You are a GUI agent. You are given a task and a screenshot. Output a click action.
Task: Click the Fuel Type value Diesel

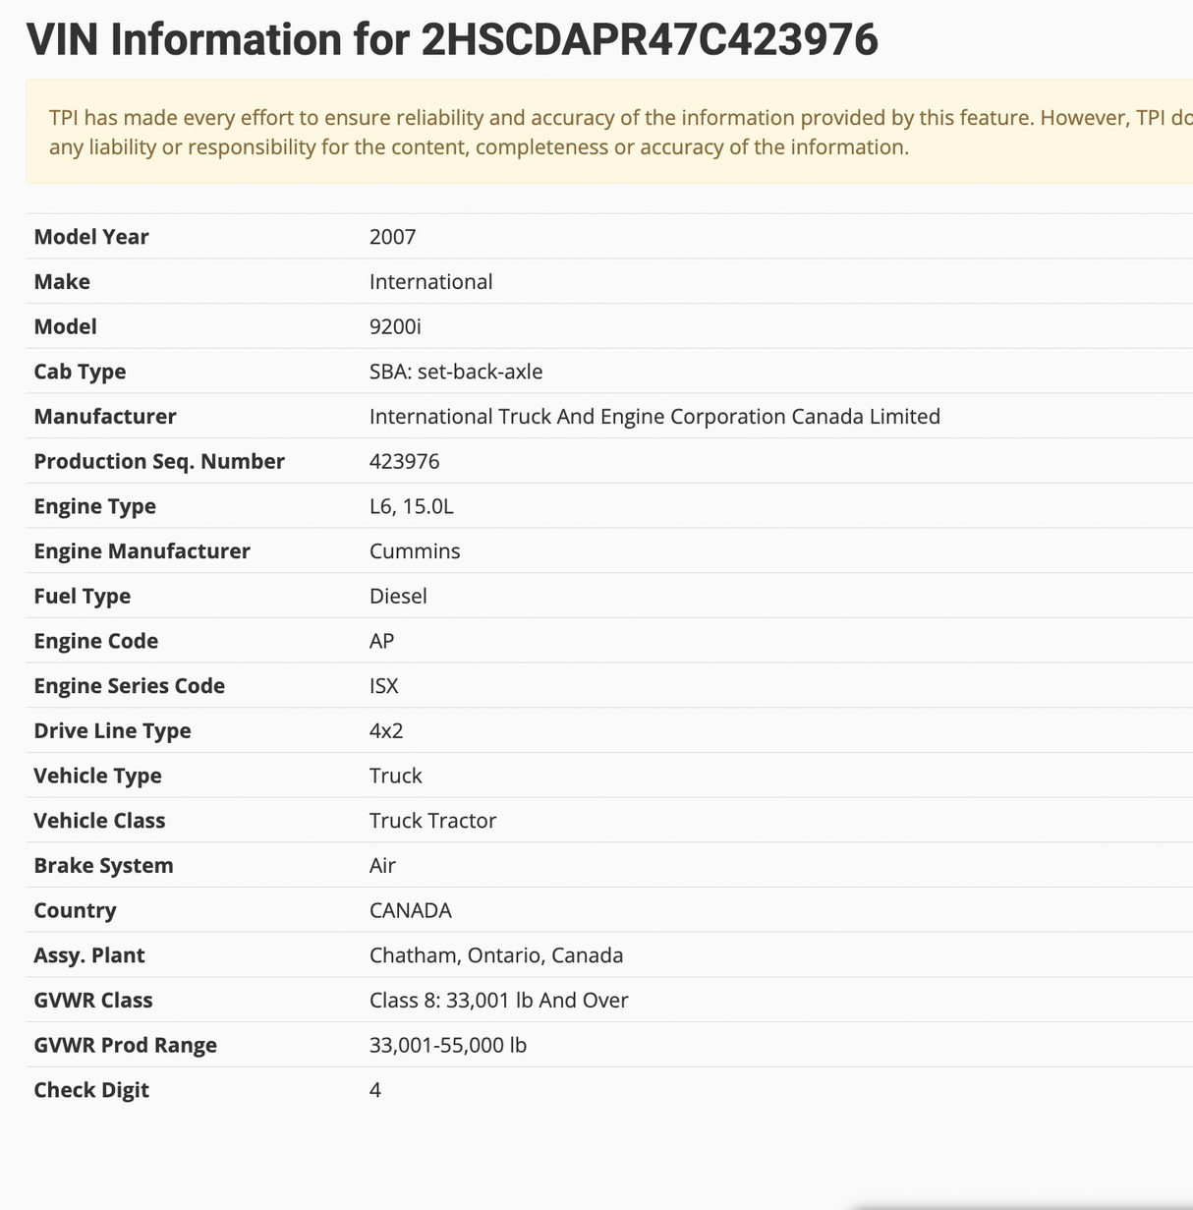pyautogui.click(x=398, y=597)
